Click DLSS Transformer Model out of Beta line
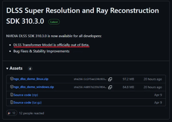This screenshot has width=172, height=122. [51, 45]
